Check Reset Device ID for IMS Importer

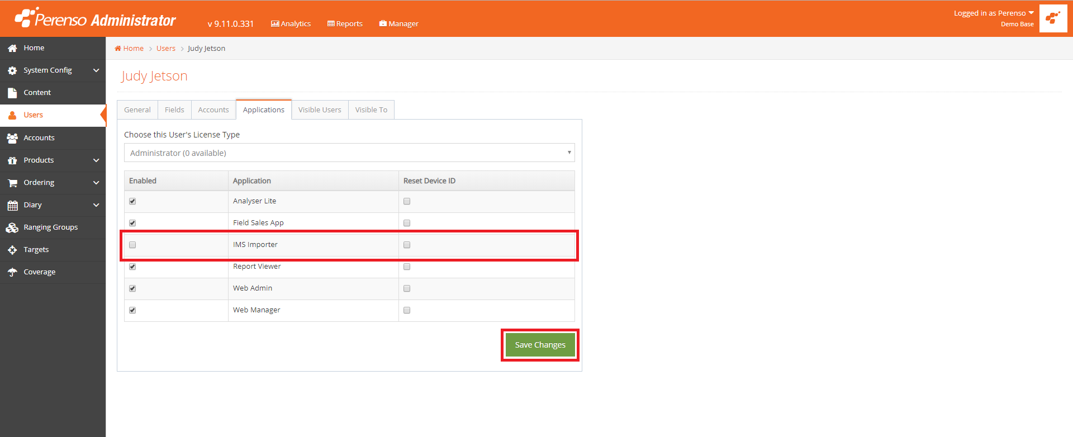pyautogui.click(x=407, y=245)
